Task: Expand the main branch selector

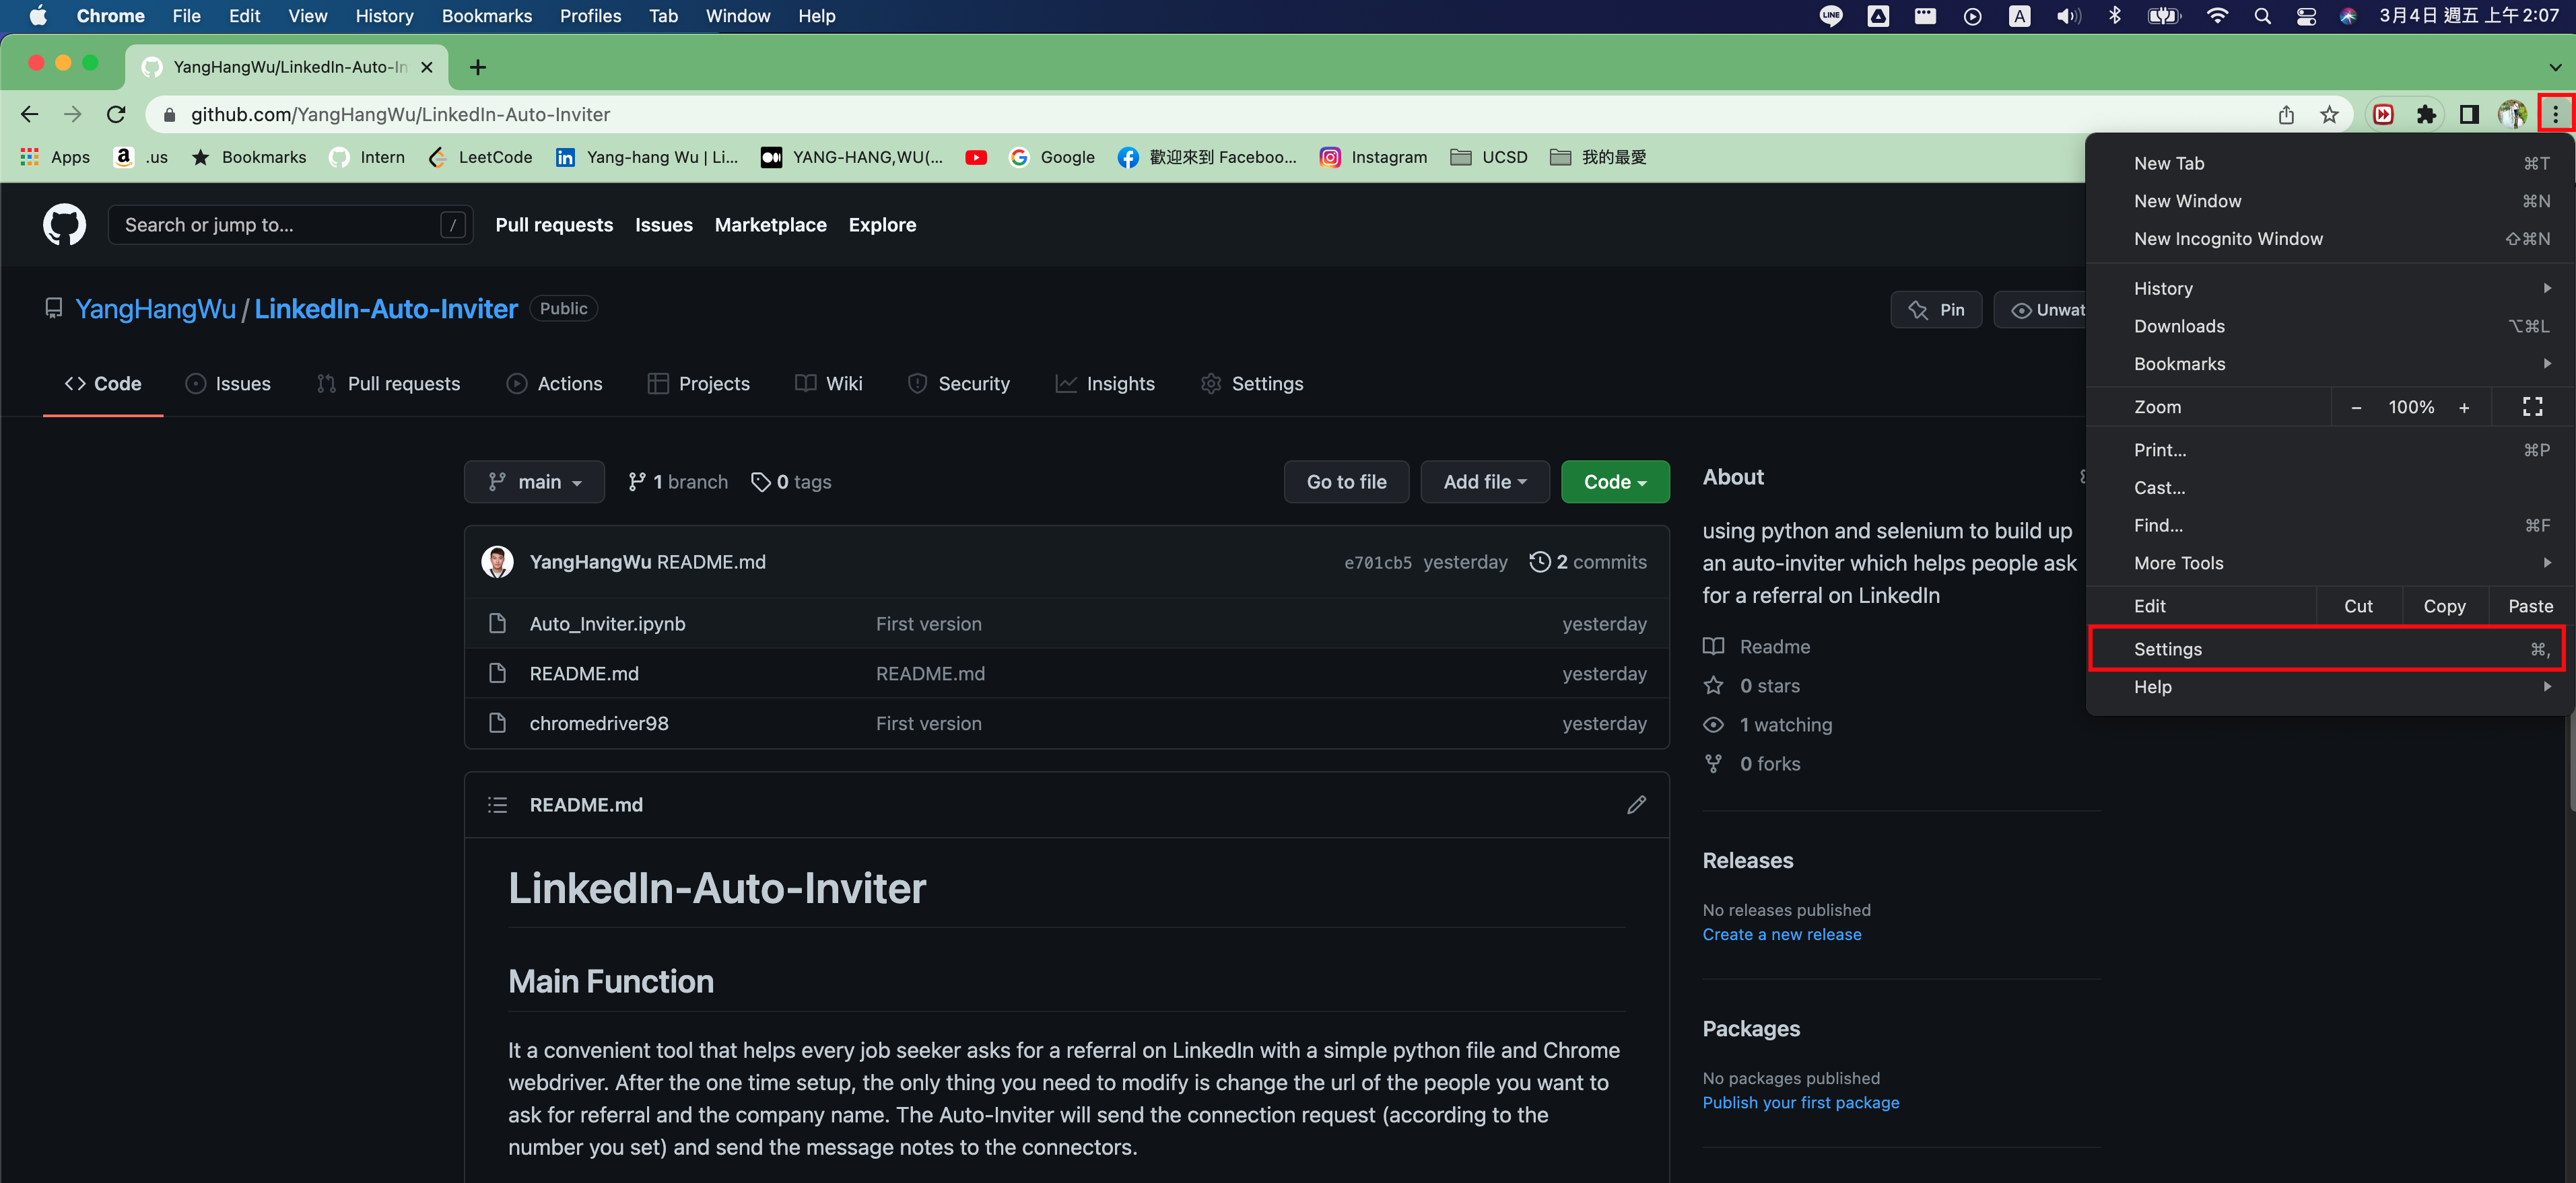Action: tap(534, 482)
